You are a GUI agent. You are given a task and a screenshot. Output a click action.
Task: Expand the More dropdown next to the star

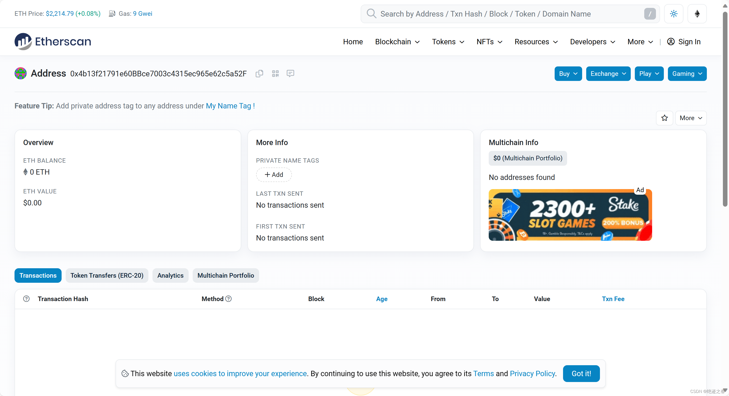click(691, 118)
